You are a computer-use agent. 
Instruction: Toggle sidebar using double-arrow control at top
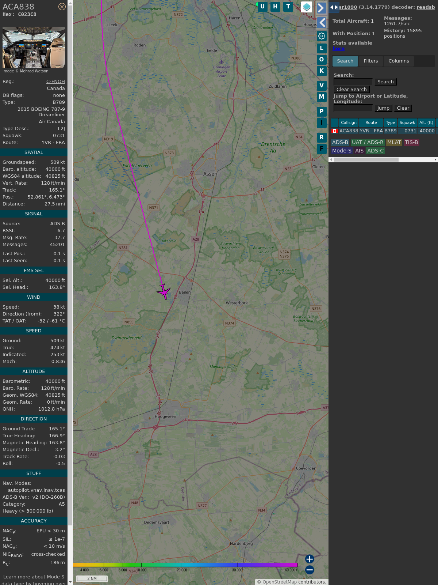[334, 7]
